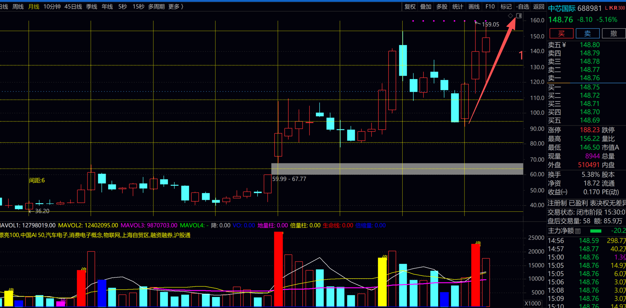
Task: Click the 14:56 trade tick row
Action: [x=586, y=241]
